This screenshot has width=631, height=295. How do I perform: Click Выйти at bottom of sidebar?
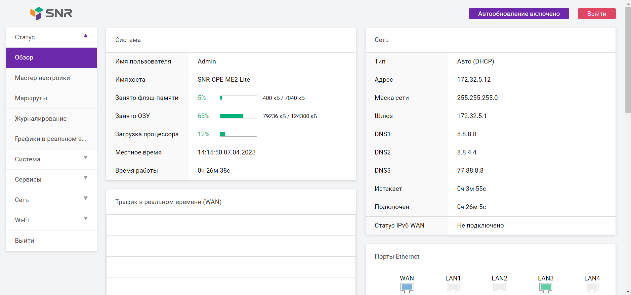tap(51, 241)
